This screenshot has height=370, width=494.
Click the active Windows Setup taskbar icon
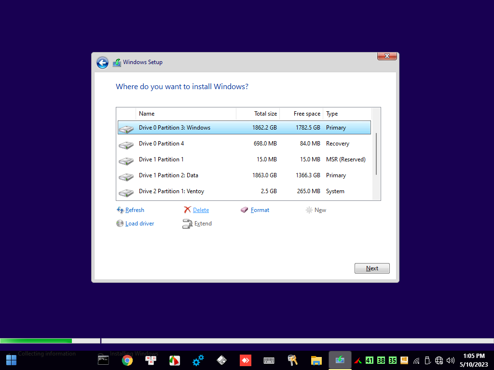[x=340, y=360]
